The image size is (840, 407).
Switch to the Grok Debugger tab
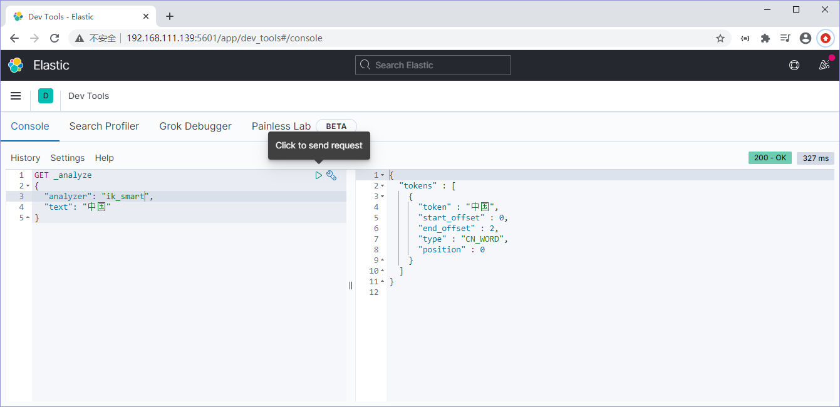click(195, 126)
